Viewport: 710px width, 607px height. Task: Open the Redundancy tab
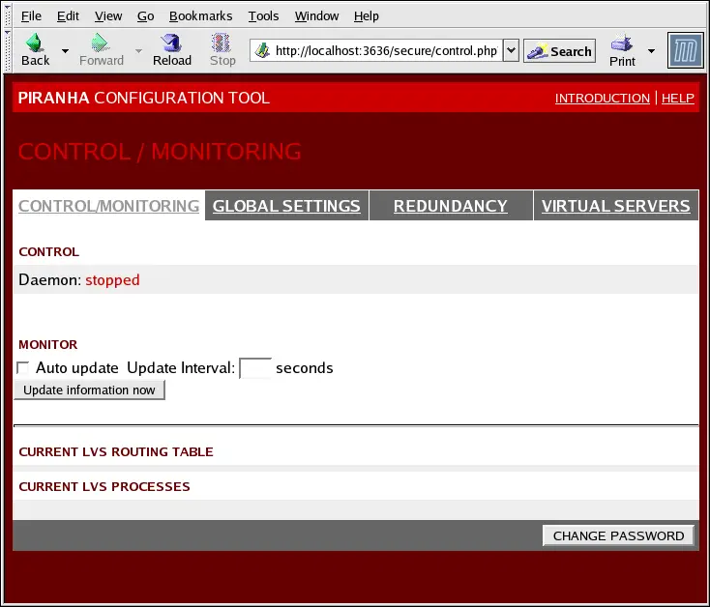point(450,206)
